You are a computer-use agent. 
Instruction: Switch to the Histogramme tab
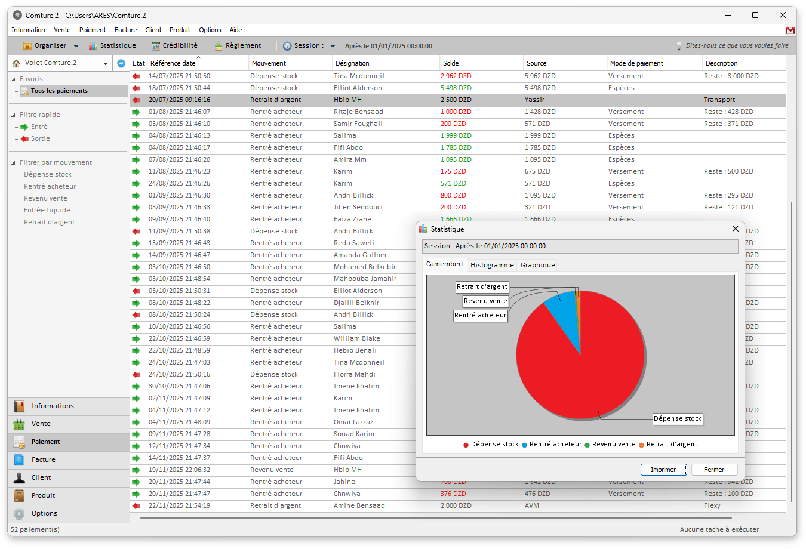[x=492, y=265]
